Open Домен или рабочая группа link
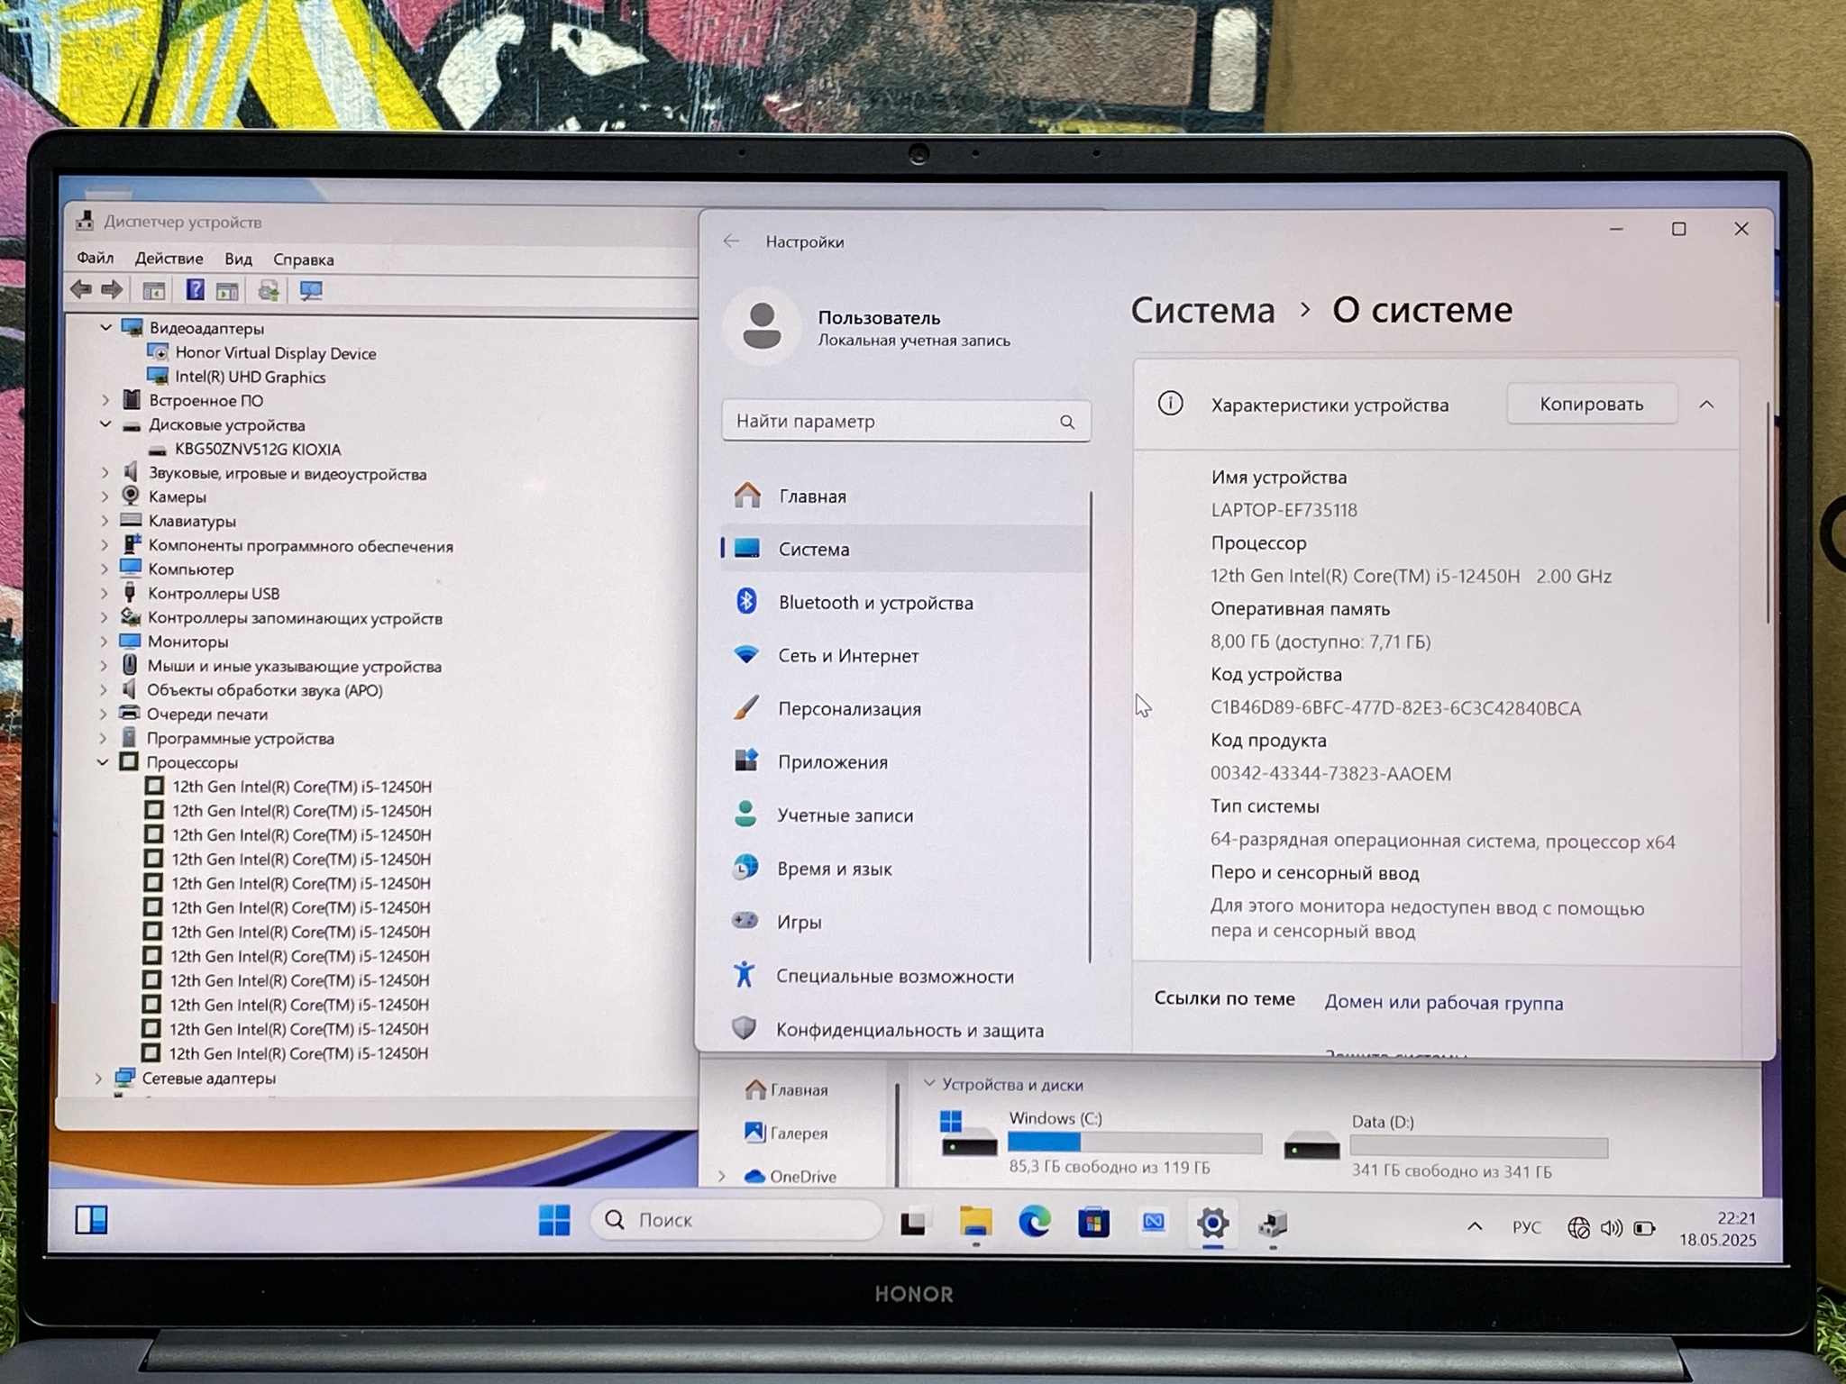Image resolution: width=1846 pixels, height=1384 pixels. point(1443,1003)
